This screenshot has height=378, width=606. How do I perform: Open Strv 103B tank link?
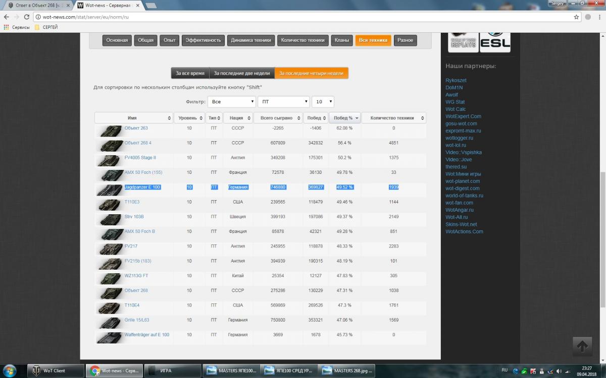coord(134,217)
